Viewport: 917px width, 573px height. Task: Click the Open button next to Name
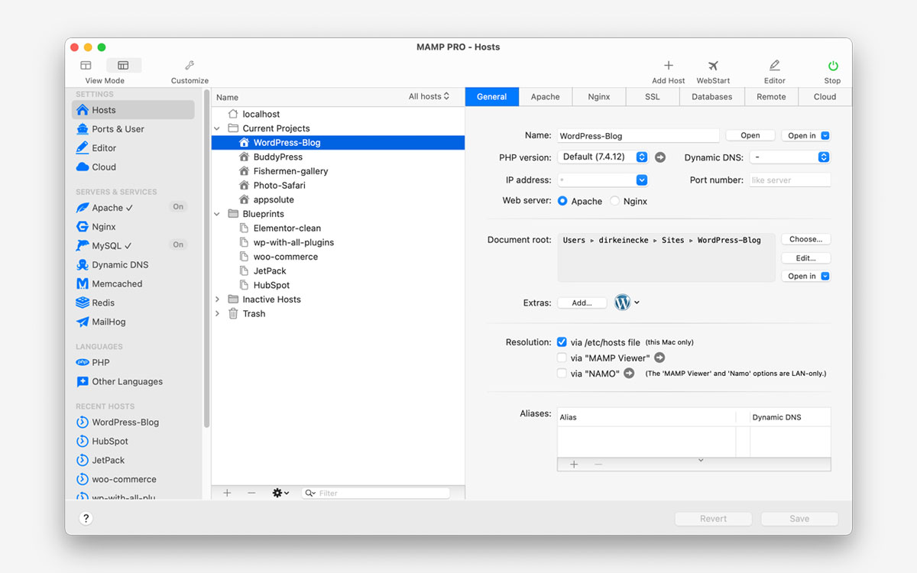coord(750,136)
